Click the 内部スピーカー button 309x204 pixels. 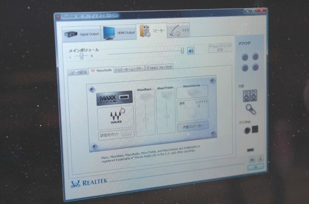coord(193,127)
